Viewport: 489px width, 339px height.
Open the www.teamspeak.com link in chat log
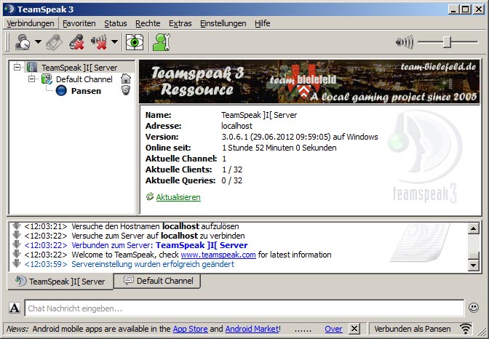tap(218, 255)
